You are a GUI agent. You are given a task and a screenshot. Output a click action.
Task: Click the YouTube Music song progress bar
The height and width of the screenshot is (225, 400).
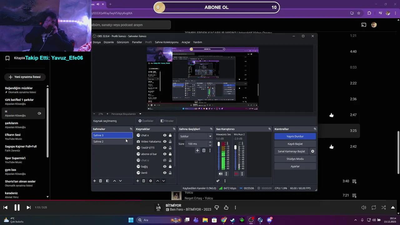[x=200, y=200]
